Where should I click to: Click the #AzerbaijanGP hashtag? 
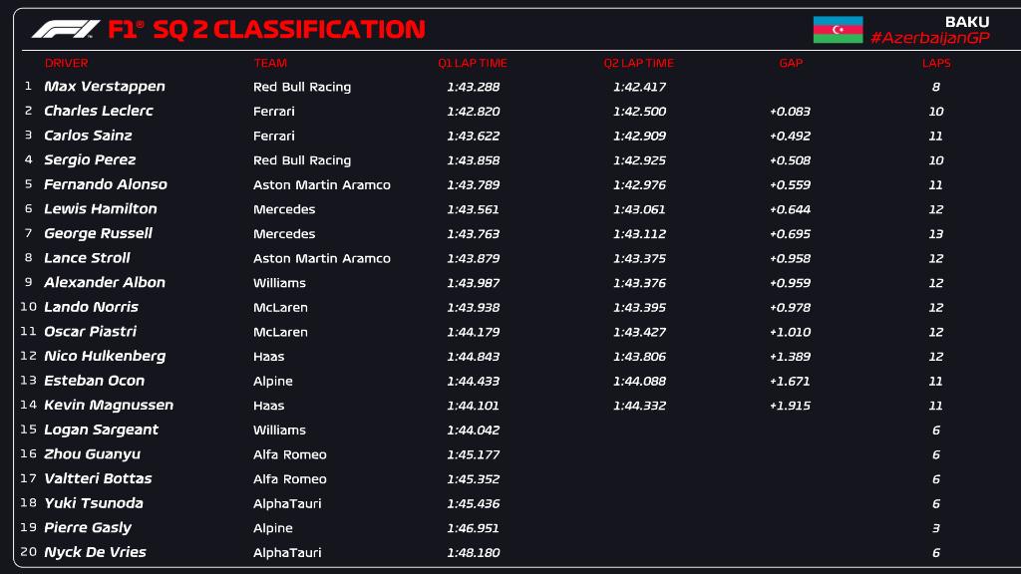click(929, 38)
